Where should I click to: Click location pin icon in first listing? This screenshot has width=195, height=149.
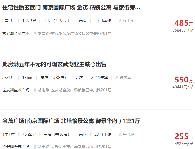point(35,33)
